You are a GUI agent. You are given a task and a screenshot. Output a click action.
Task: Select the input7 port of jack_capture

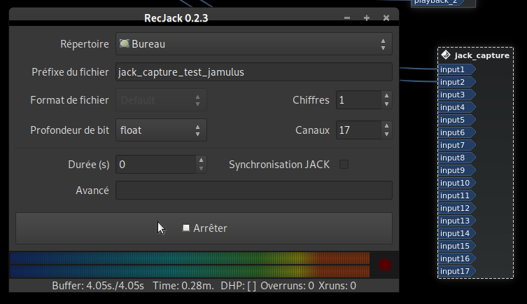(x=457, y=145)
